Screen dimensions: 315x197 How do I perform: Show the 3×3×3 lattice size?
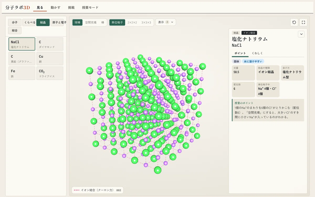coord(146,23)
